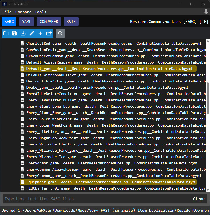Click the pencil edit icon
The width and height of the screenshot is (210, 215).
[32, 33]
